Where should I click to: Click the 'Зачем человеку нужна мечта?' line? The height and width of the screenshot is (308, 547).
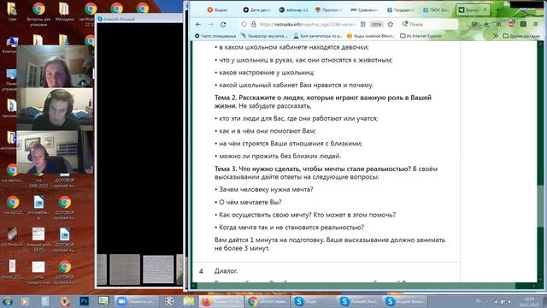coord(266,190)
